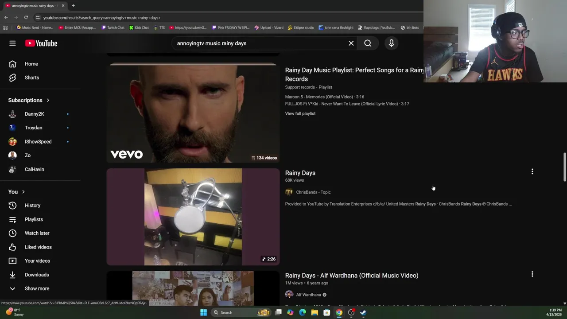
Task: Open Rainy Days - Alf Wardhana video title
Action: (352, 276)
